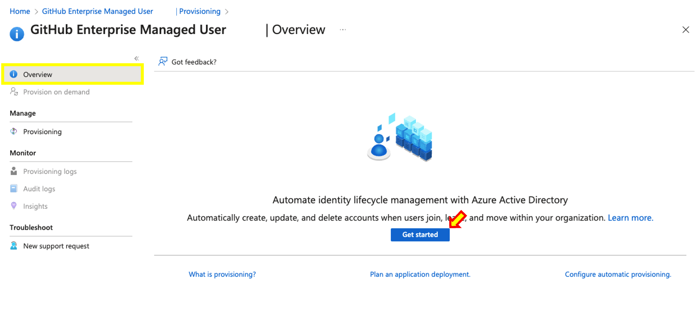Viewport: 697px width, 330px height.
Task: Open Plan an application deployment link
Action: 420,274
